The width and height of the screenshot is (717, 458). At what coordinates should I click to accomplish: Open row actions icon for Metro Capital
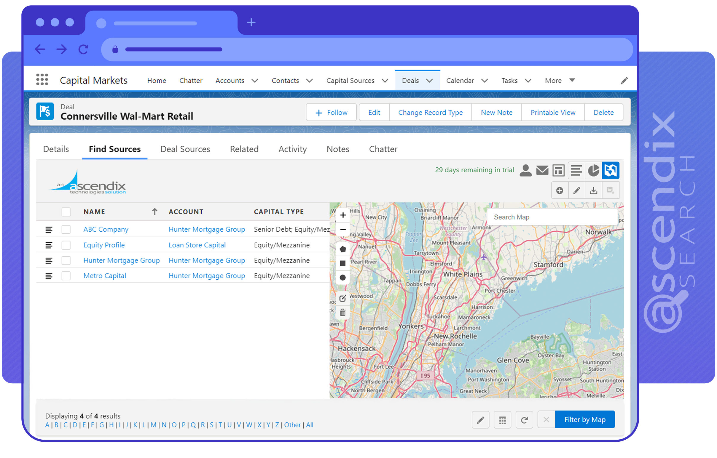[49, 276]
